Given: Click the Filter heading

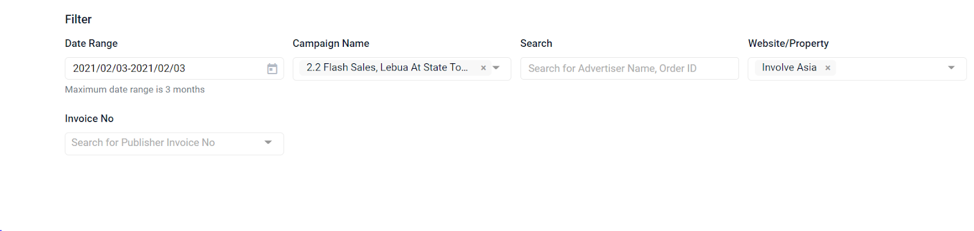Looking at the screenshot, I should (78, 19).
